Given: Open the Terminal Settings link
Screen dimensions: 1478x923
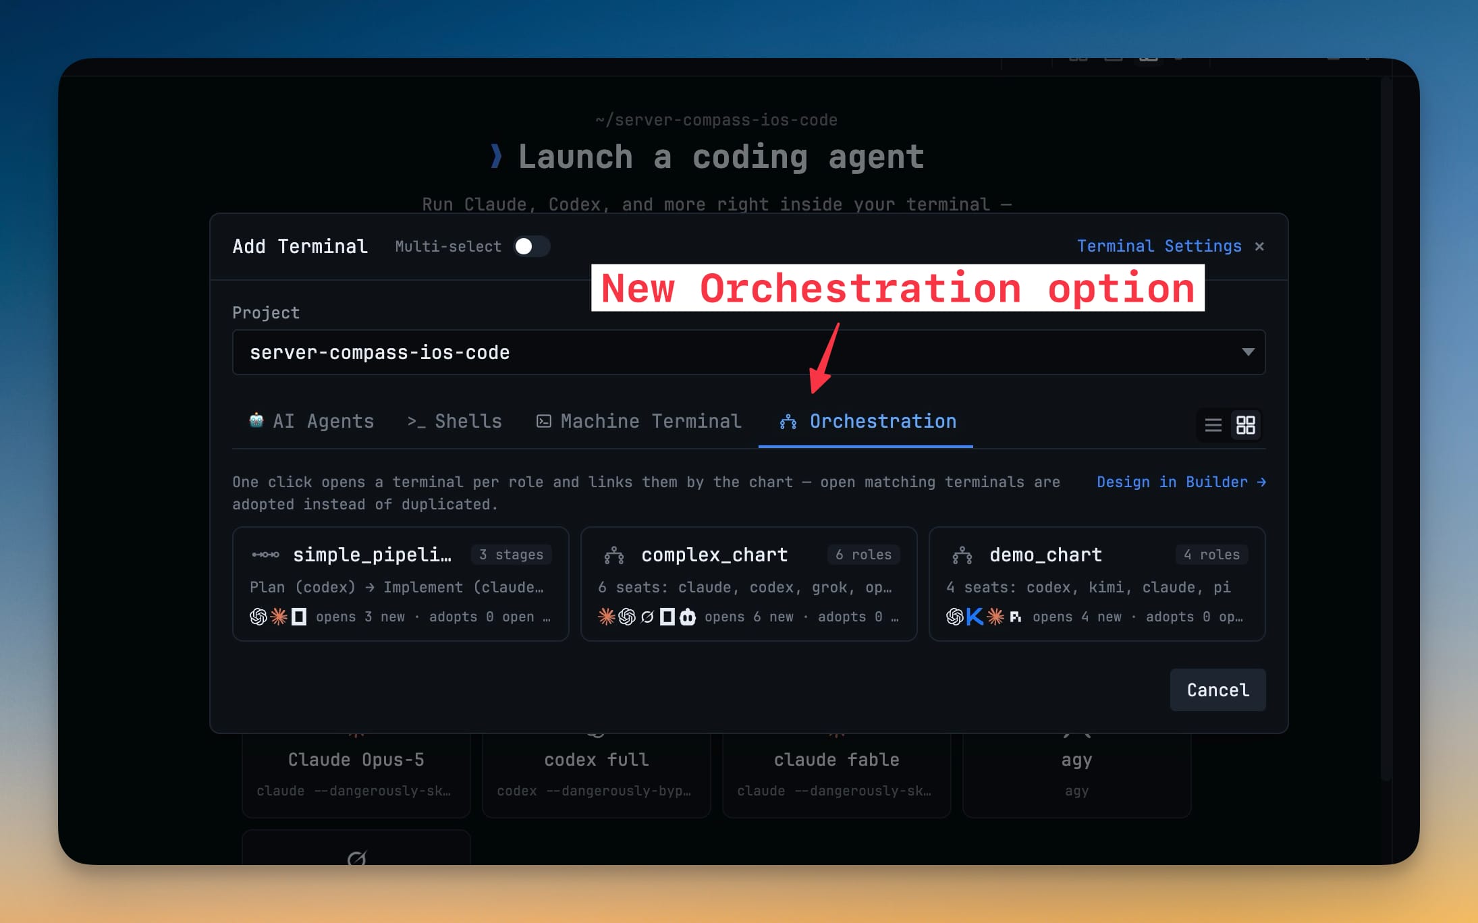Looking at the screenshot, I should point(1159,246).
